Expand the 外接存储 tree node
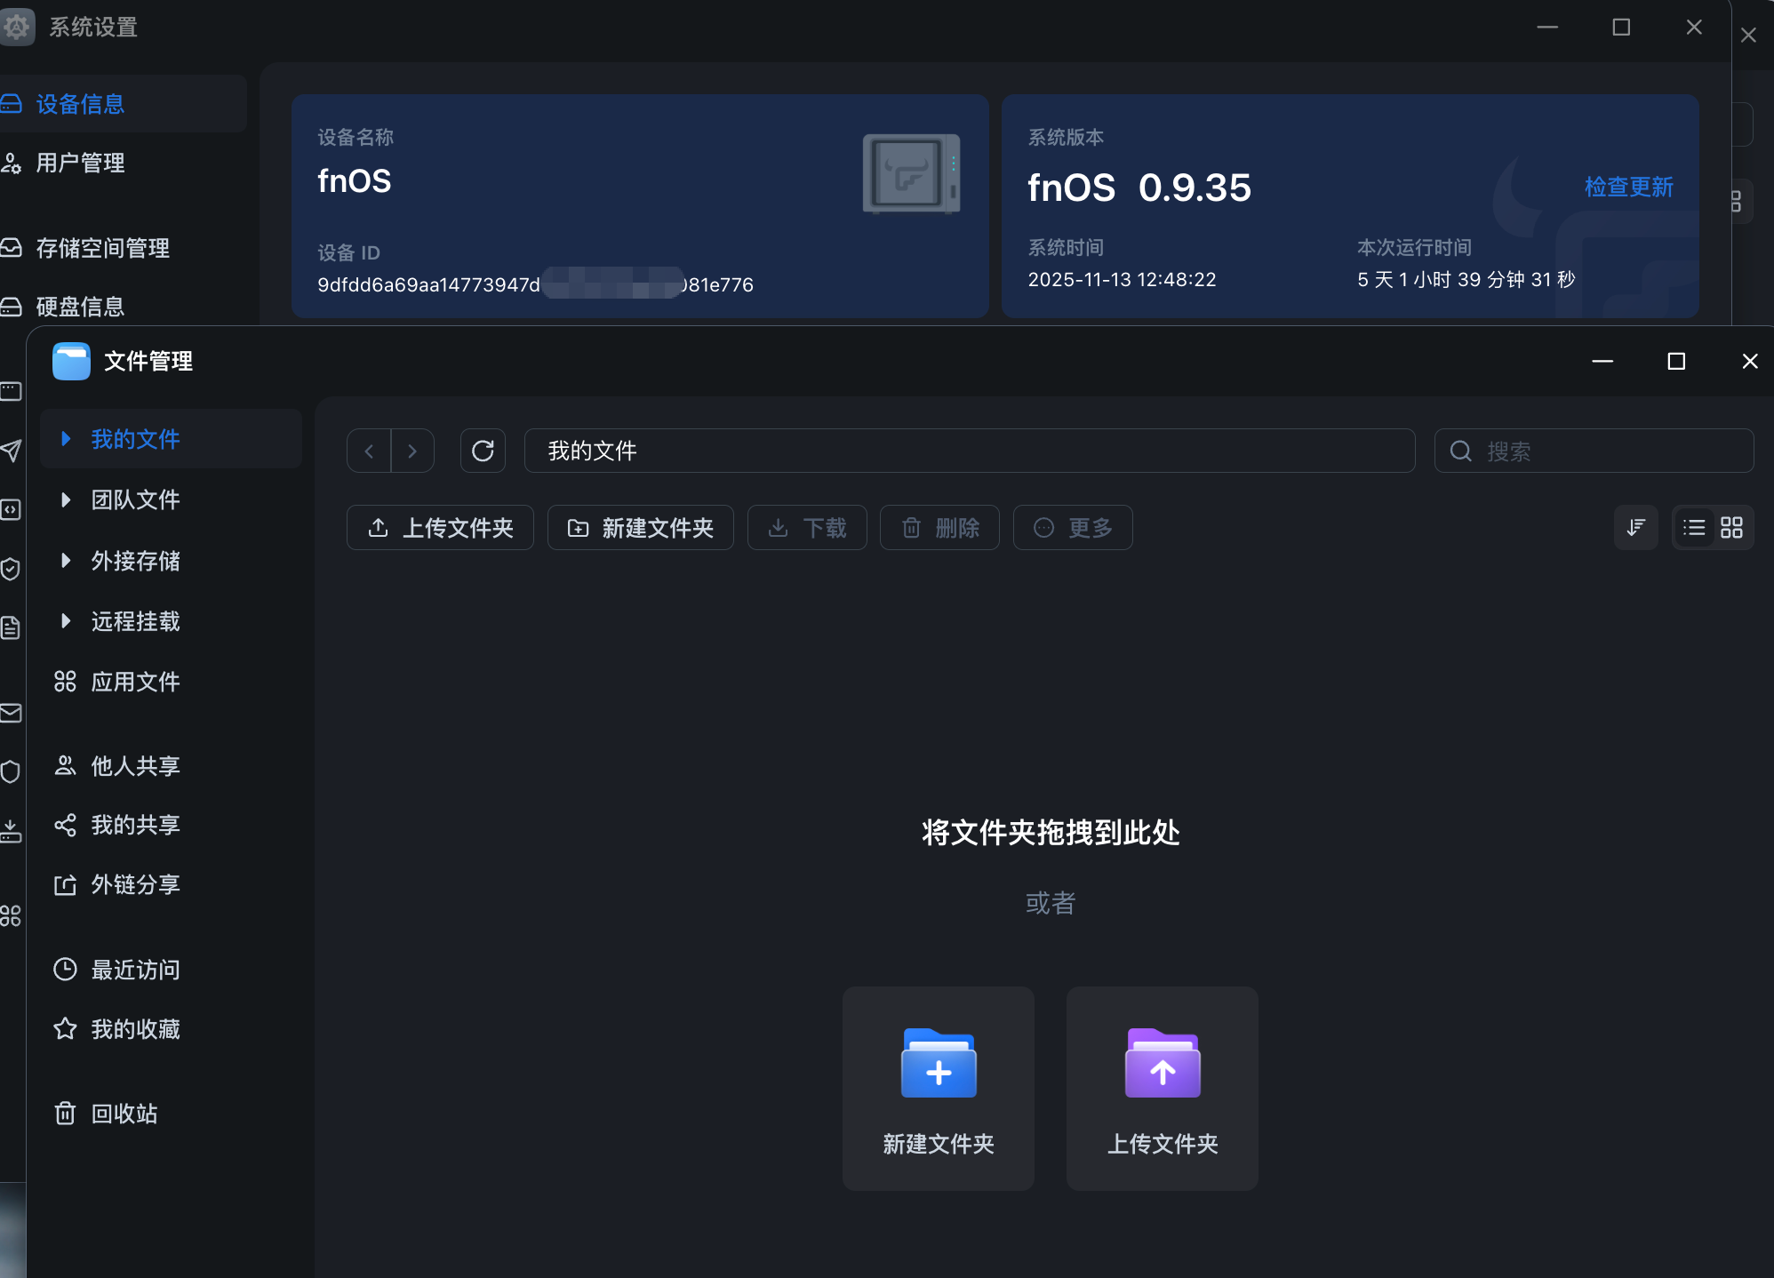Viewport: 1774px width, 1278px height. tap(65, 561)
